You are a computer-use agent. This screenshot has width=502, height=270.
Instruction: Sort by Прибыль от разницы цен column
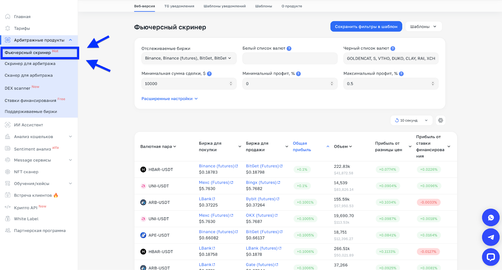(393, 146)
